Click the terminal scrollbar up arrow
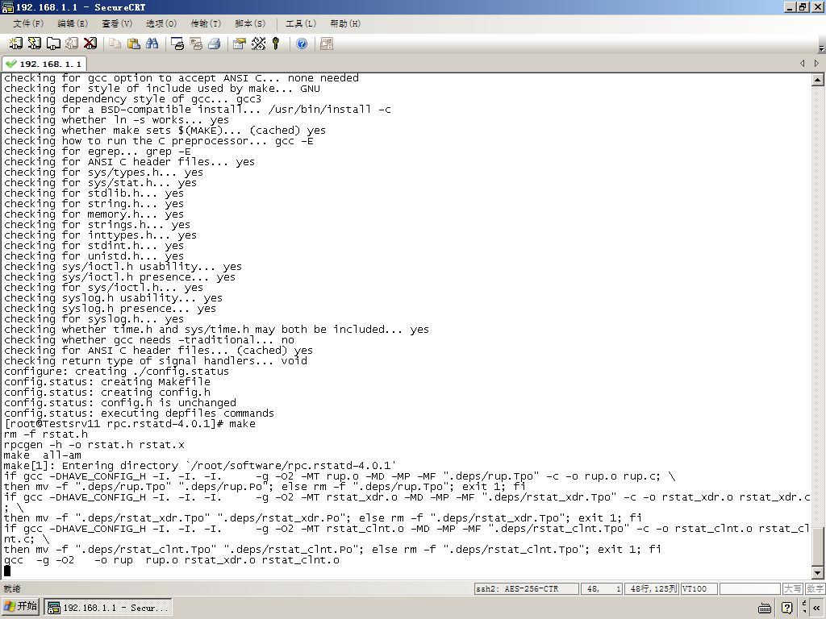 [818, 80]
